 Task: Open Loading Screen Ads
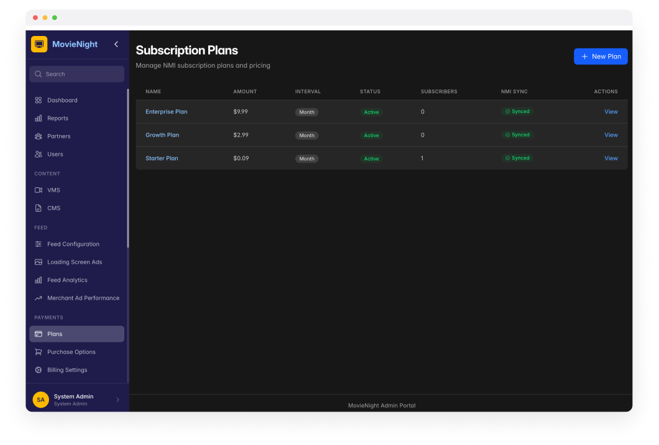[x=77, y=262]
